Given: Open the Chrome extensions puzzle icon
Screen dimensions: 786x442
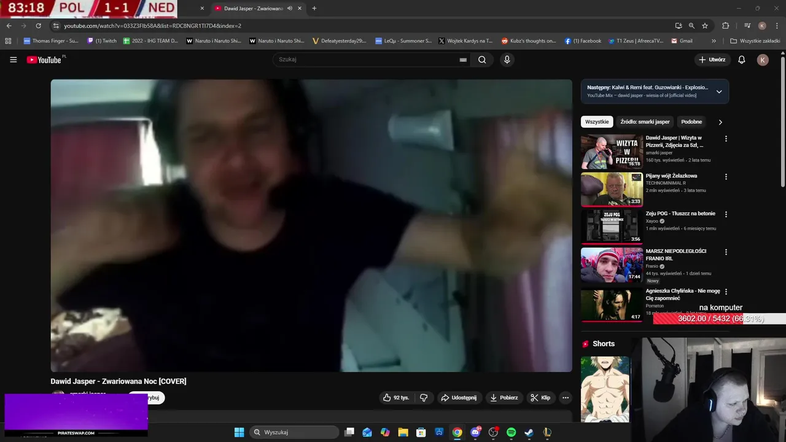Looking at the screenshot, I should (x=726, y=26).
